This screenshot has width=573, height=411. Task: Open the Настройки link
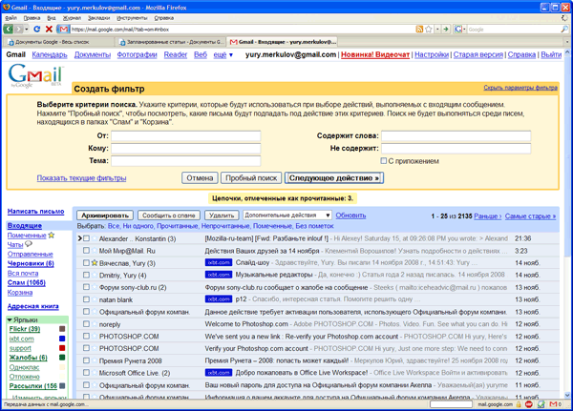coord(432,54)
